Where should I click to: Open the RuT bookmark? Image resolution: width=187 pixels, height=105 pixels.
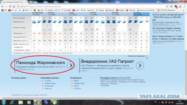tap(25, 10)
